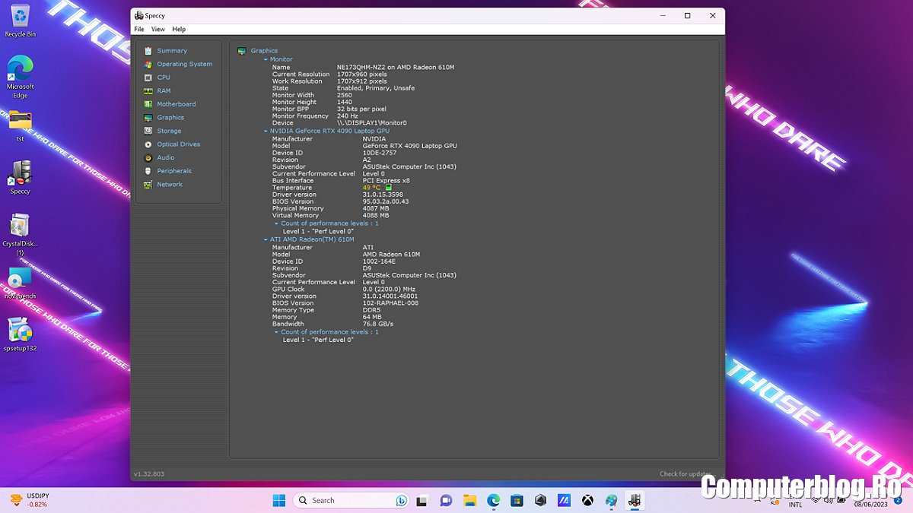Click the green temperature indicator icon
Image resolution: width=913 pixels, height=513 pixels.
[x=388, y=188]
